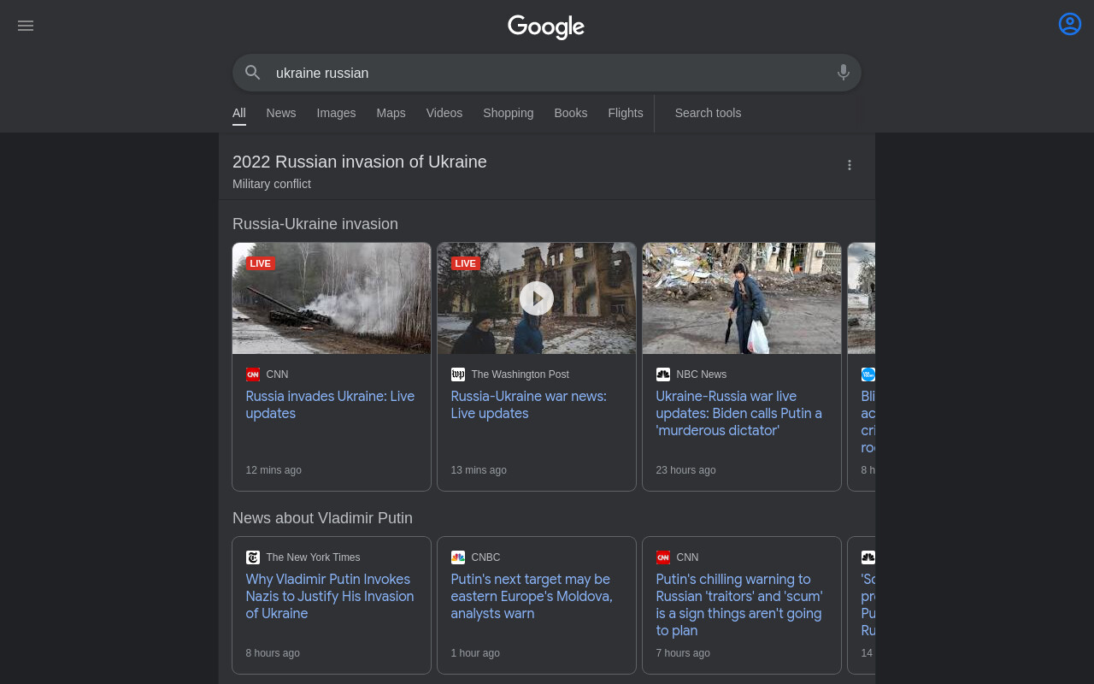Viewport: 1094px width, 684px height.
Task: Switch to the Images tab
Action: coord(336,113)
